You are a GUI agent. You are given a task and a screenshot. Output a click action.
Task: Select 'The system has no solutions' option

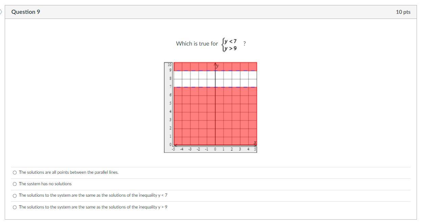click(x=15, y=184)
